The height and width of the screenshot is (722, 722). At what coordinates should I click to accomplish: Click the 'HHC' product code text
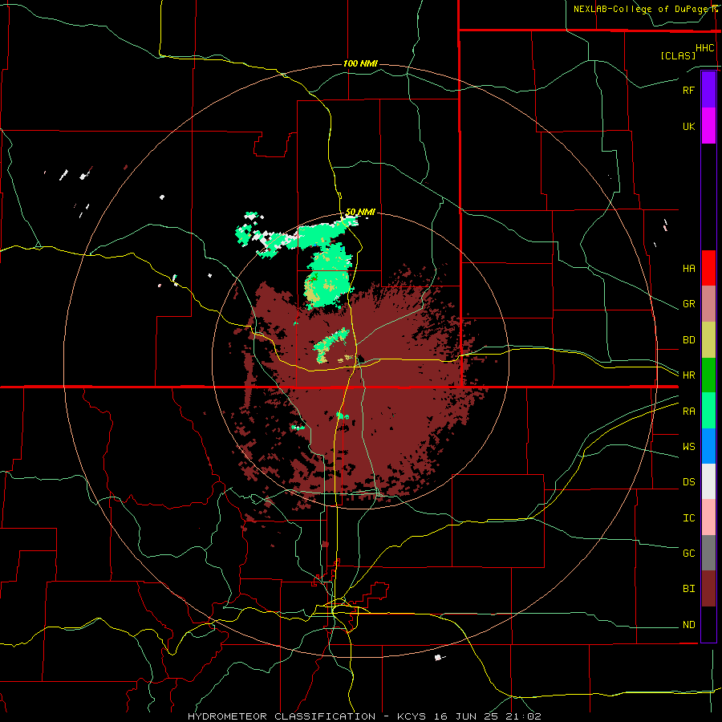click(705, 48)
